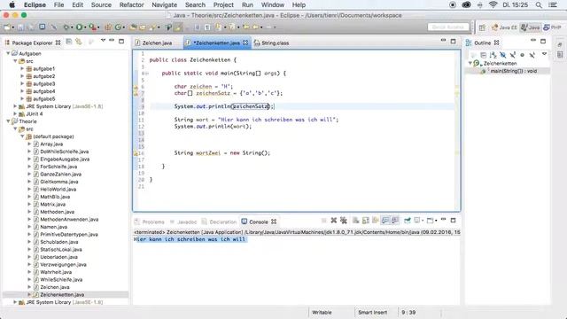This screenshot has height=319, width=567.
Task: Click Collapse All in Package Explorer
Action: coord(69,42)
